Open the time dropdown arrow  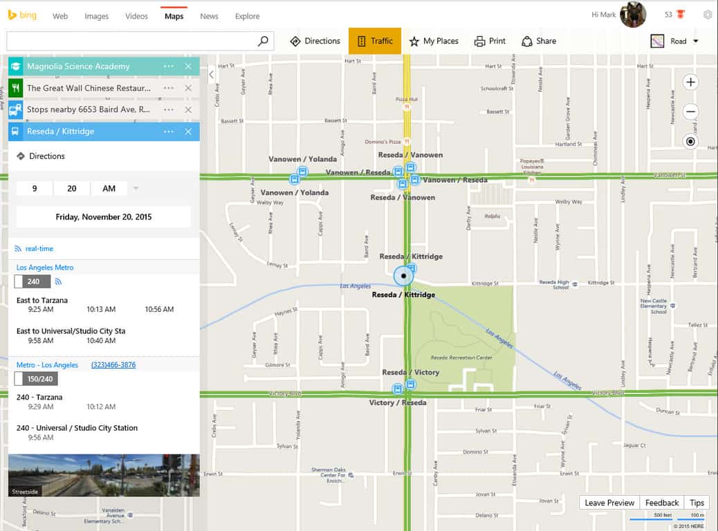coord(136,188)
